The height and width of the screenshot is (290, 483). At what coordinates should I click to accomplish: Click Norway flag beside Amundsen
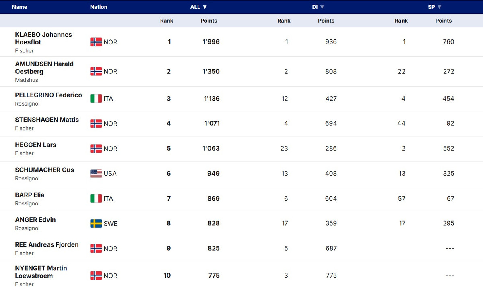point(96,71)
